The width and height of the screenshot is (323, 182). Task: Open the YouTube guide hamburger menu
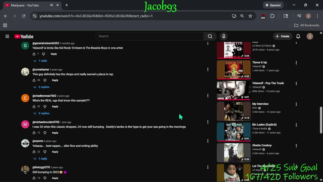pos(7,36)
